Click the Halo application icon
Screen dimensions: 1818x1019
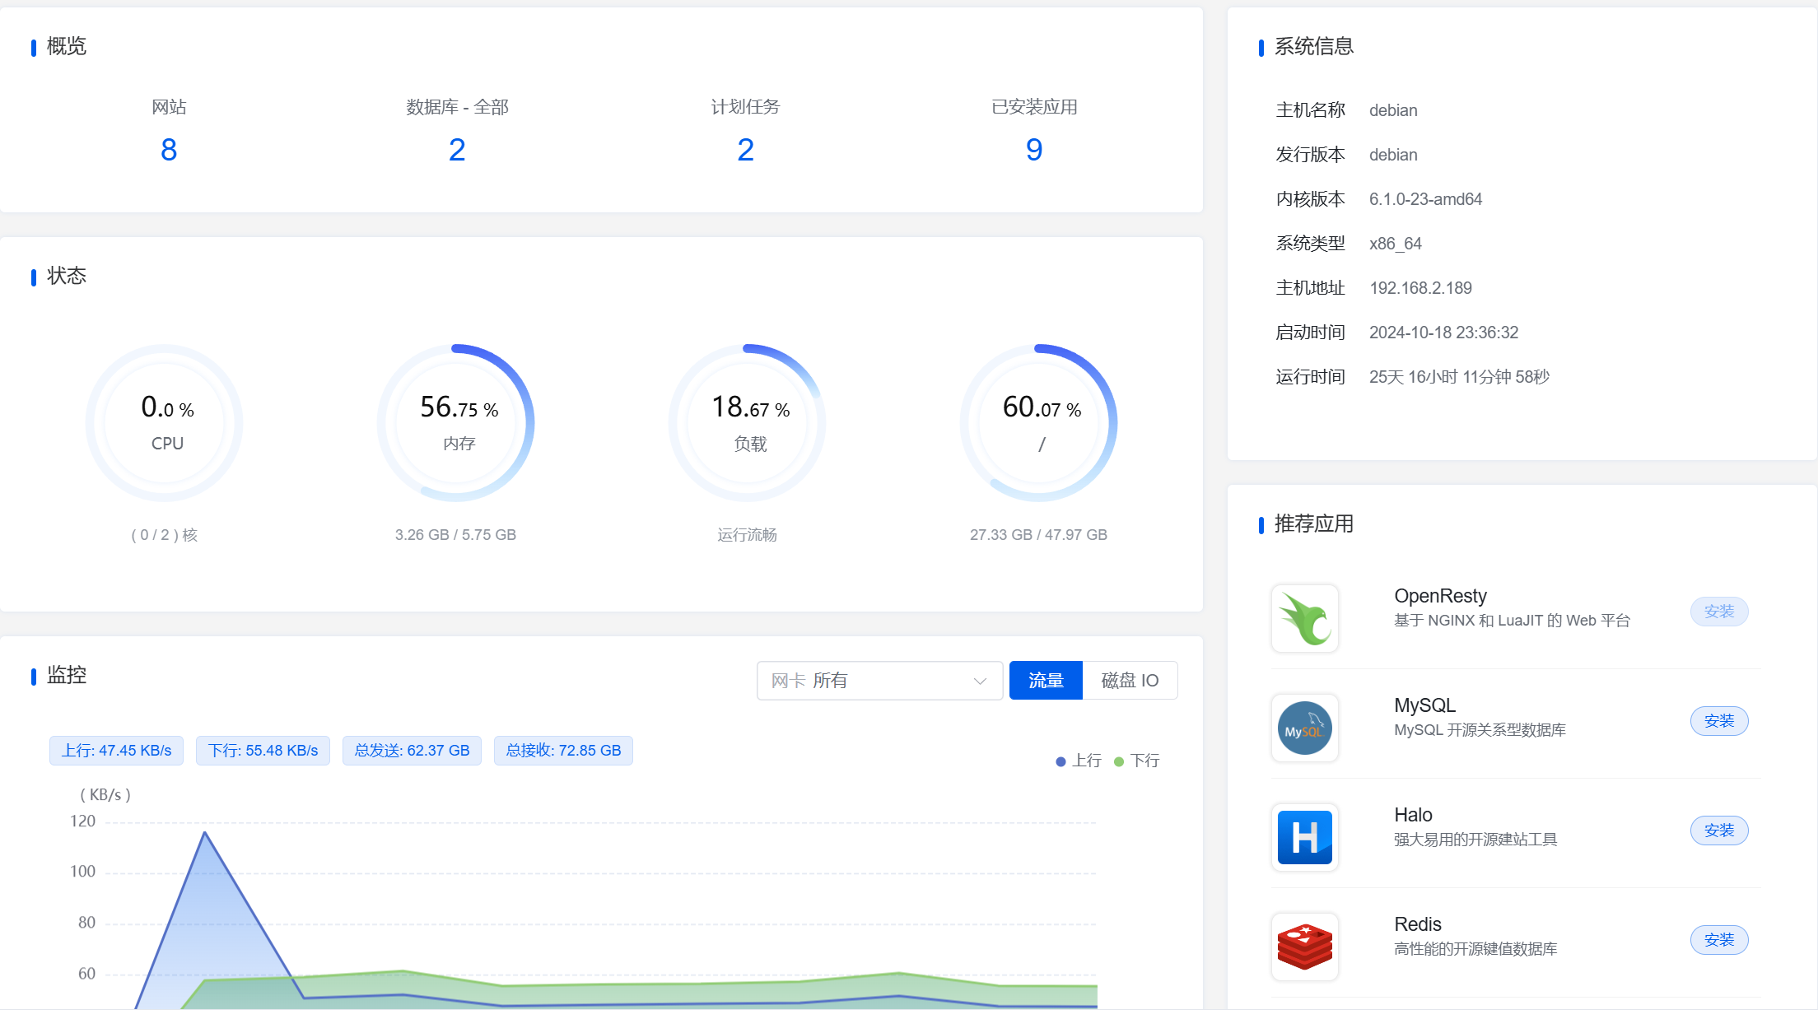click(x=1305, y=836)
